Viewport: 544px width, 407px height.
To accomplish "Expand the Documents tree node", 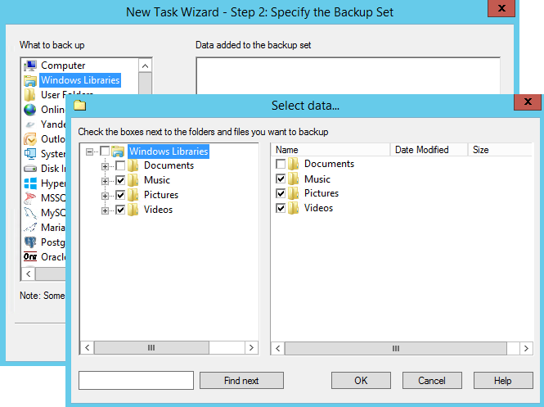I will point(105,166).
